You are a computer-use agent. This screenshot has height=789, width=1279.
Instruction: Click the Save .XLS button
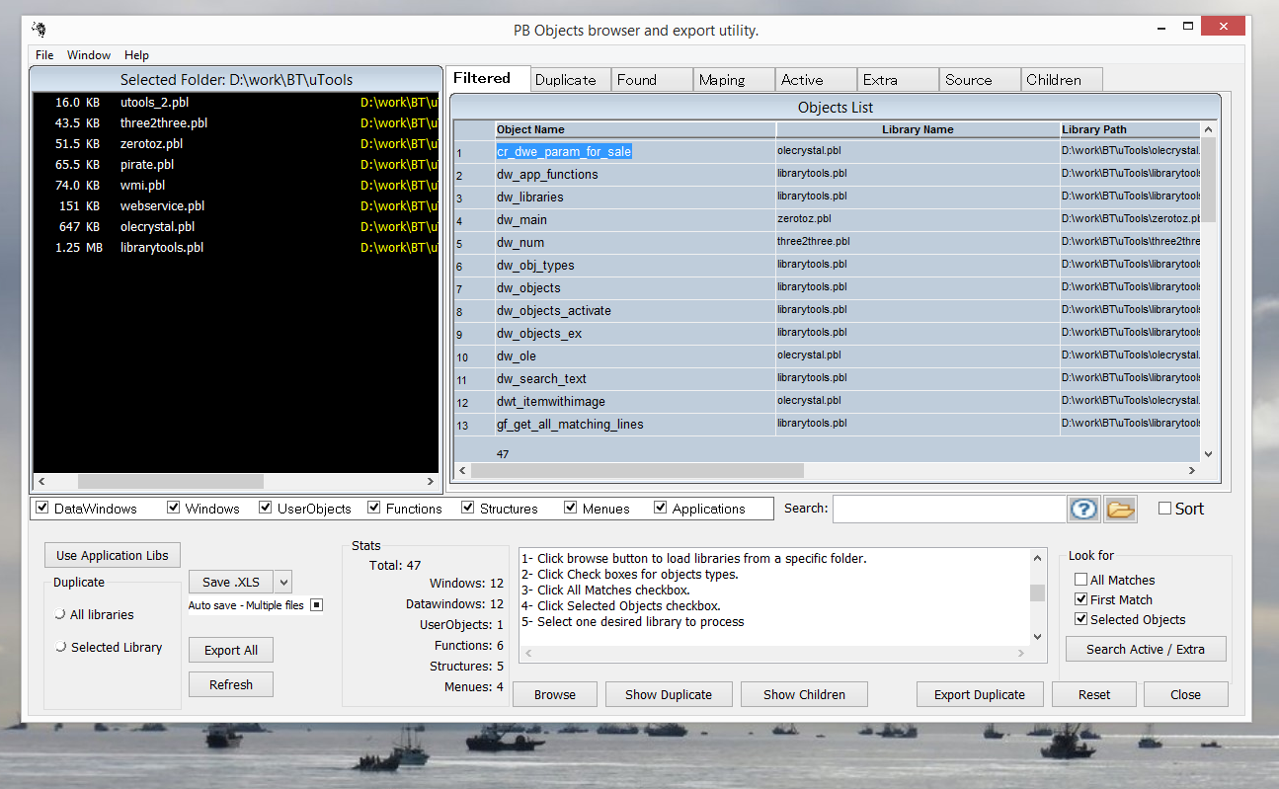point(231,582)
